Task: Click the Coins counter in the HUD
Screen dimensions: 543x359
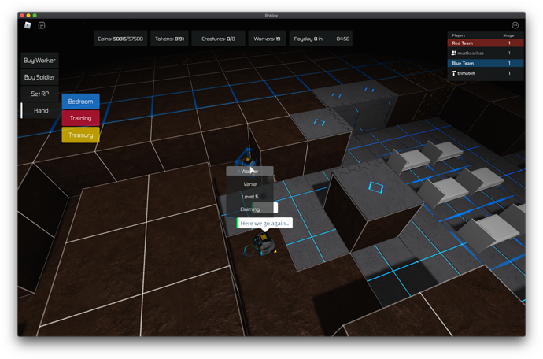Action: point(120,39)
